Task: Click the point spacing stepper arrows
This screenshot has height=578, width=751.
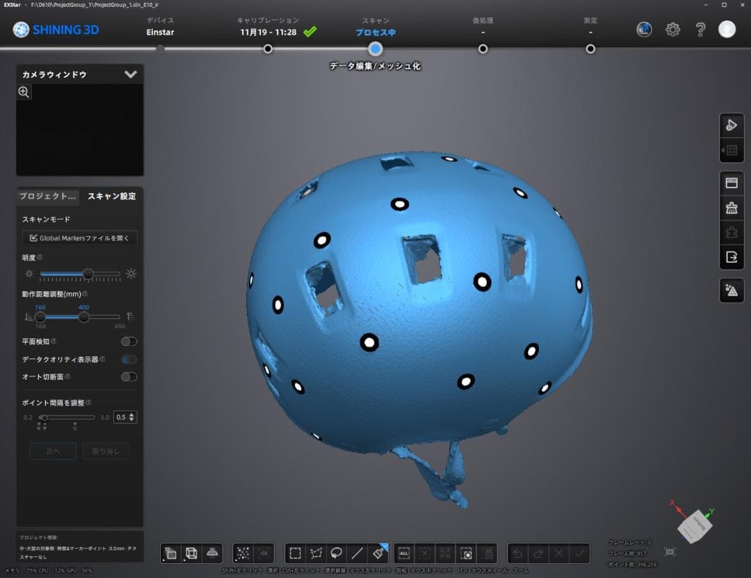Action: click(x=133, y=418)
